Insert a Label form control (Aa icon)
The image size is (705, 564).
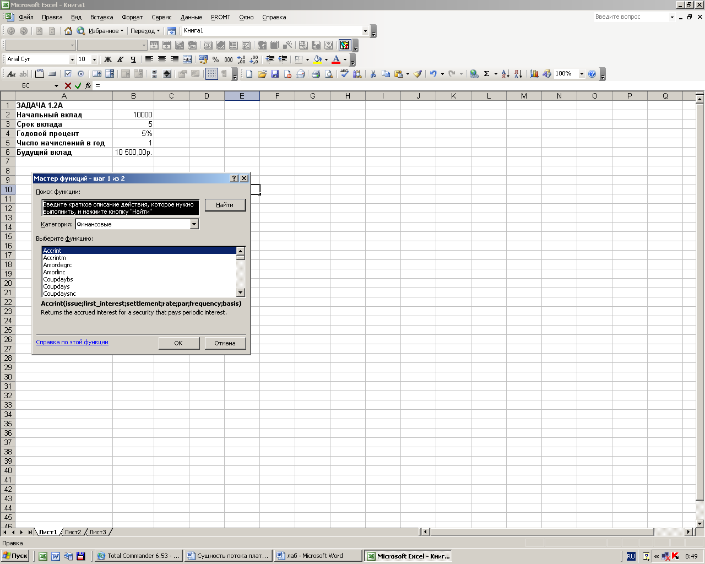(11, 74)
